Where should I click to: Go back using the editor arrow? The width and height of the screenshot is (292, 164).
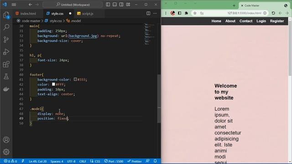click(x=31, y=5)
